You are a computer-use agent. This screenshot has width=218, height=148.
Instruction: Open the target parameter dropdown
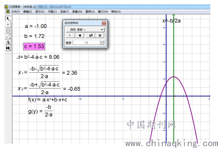[x=85, y=30]
